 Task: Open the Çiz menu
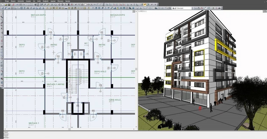pyautogui.click(x=34, y=1)
